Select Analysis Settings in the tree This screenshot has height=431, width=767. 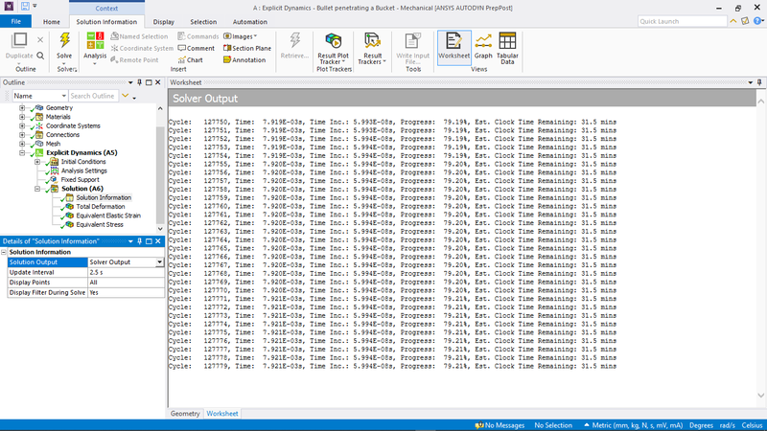tap(83, 170)
